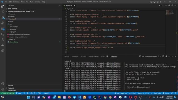Open Windows Start button on taskbar

click(28, 97)
